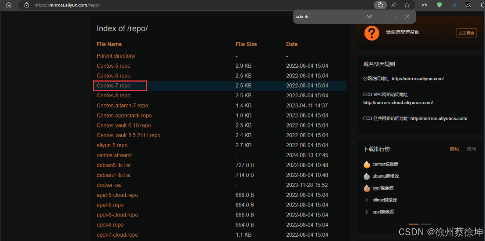Select the 727.0 B size cell
This screenshot has height=241, width=485.
(244, 165)
